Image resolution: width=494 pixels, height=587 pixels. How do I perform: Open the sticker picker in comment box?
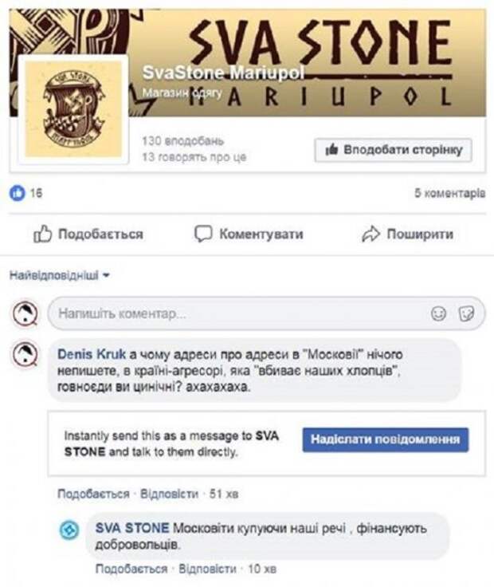click(466, 313)
